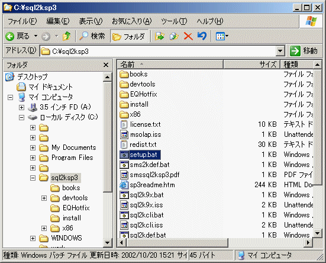Select the devtools folder icon in file list

click(x=124, y=84)
